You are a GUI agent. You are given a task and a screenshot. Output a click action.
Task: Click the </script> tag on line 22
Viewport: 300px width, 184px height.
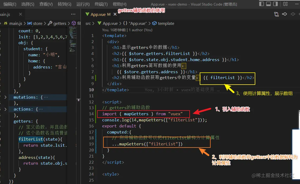pyautogui.click(x=113, y=162)
